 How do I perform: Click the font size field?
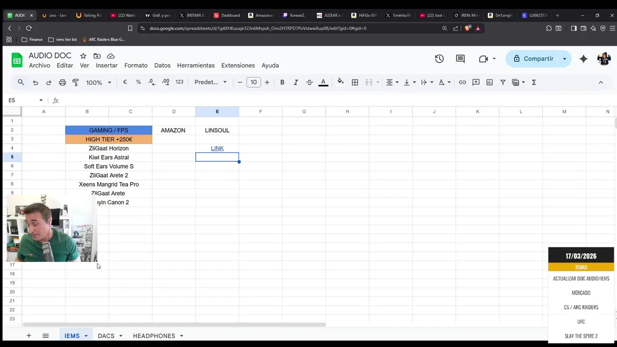[x=254, y=82]
